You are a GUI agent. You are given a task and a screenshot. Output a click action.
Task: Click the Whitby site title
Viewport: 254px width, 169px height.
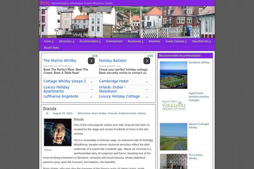pyautogui.click(x=45, y=3)
